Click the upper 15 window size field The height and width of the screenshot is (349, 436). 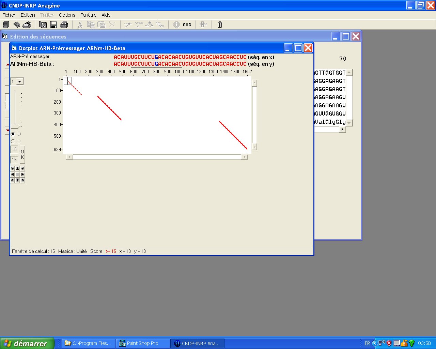coord(15,150)
